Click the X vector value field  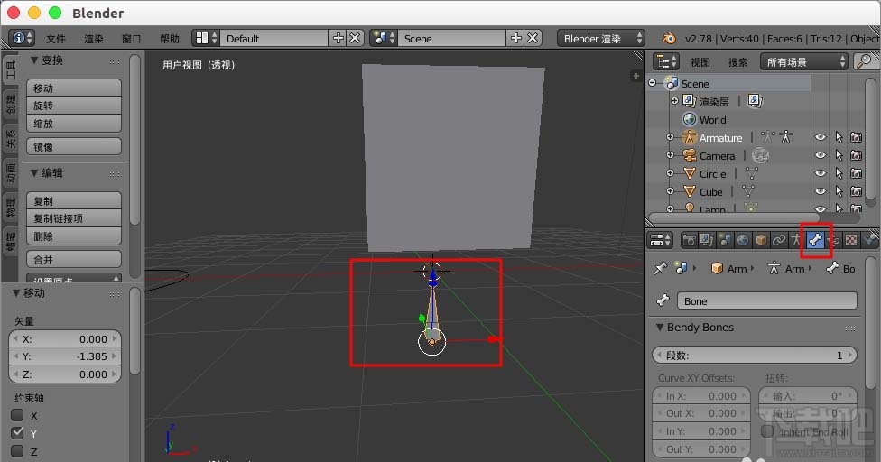(x=65, y=339)
